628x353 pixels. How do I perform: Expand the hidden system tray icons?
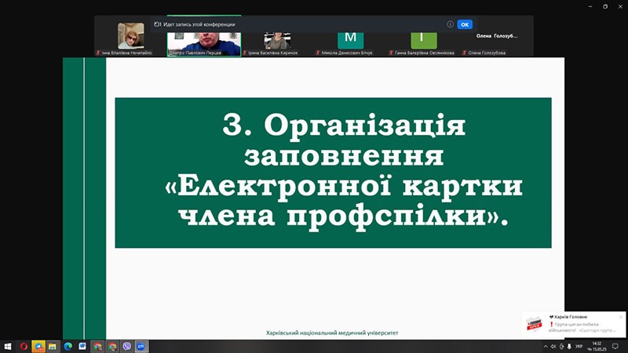(x=546, y=346)
